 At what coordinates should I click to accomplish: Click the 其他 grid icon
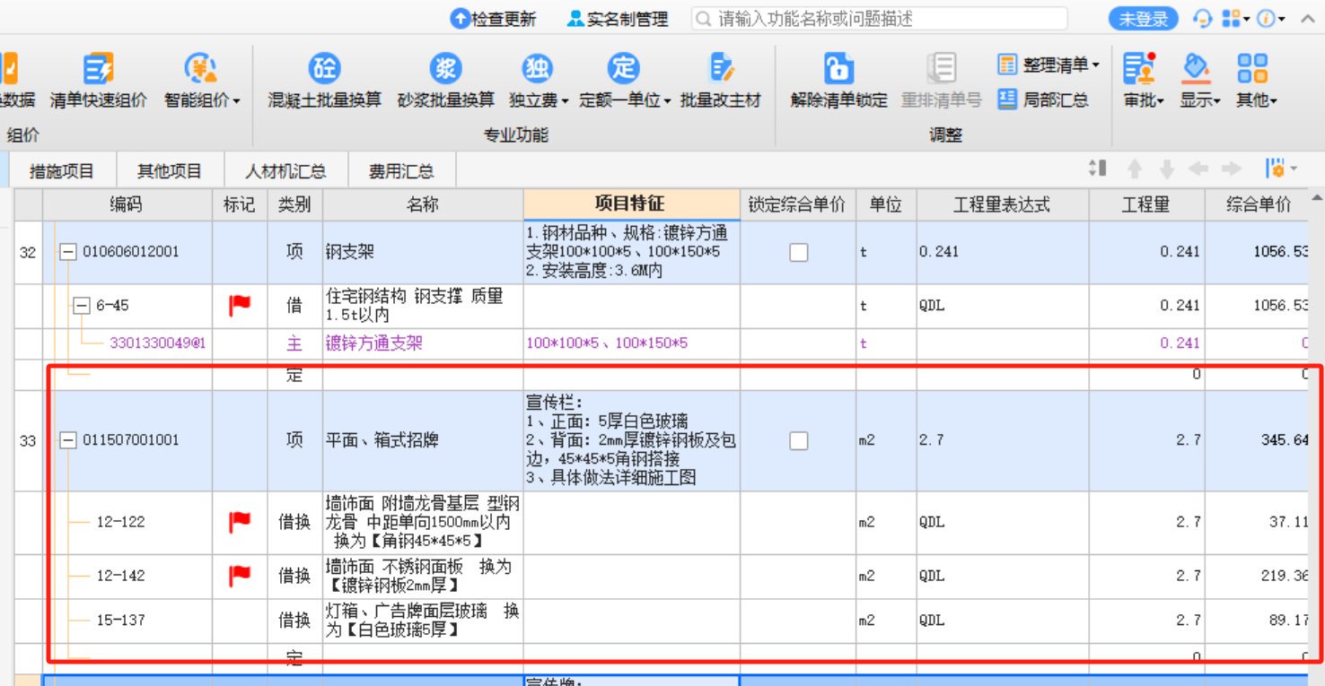(1251, 69)
